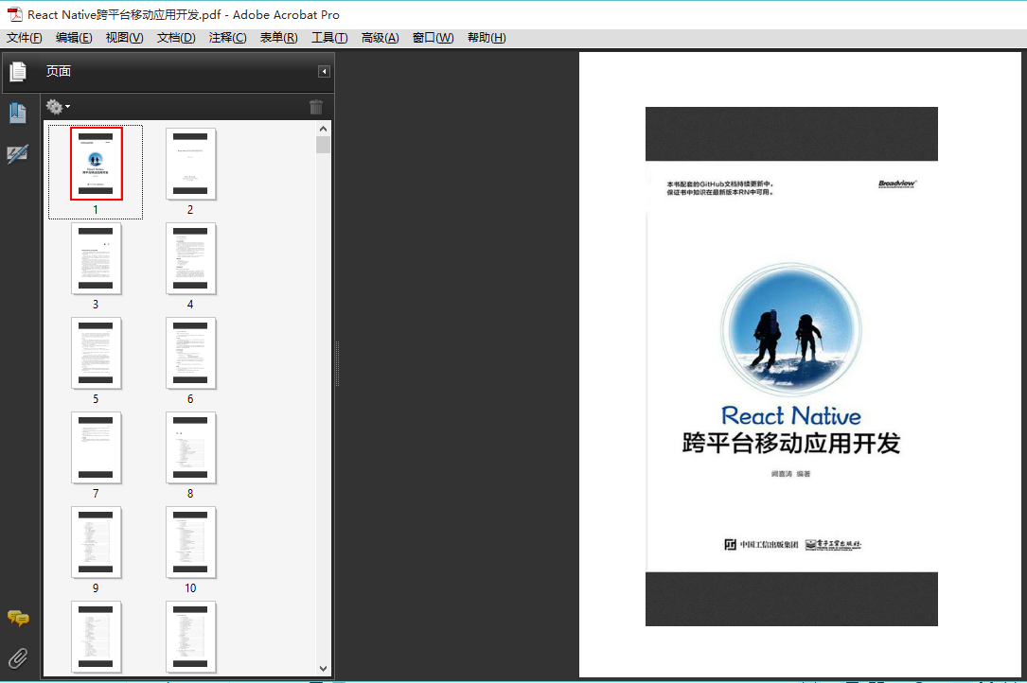Select page 5 thumbnail
This screenshot has width=1027, height=683.
[x=97, y=353]
